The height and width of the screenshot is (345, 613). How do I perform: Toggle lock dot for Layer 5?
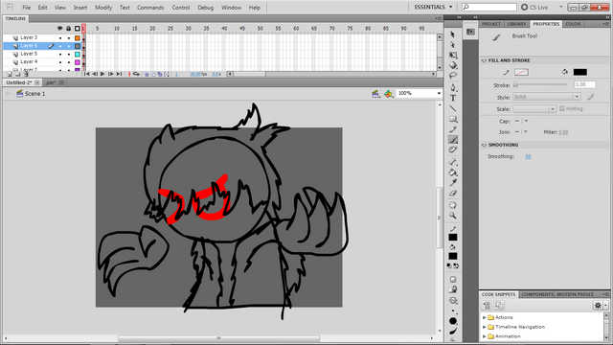tap(69, 55)
